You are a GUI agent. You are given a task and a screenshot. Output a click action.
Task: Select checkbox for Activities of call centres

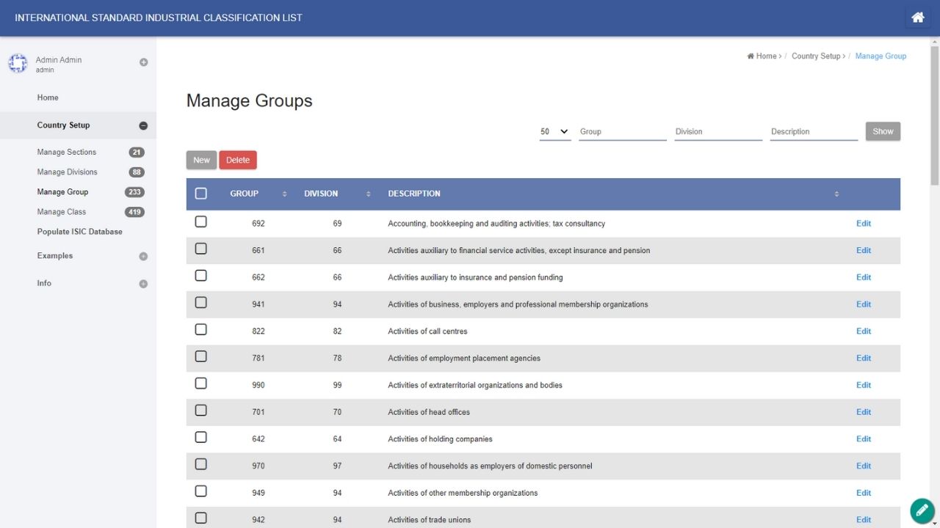(x=201, y=330)
